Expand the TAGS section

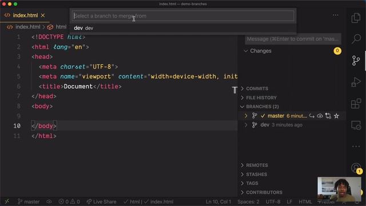coord(242,183)
